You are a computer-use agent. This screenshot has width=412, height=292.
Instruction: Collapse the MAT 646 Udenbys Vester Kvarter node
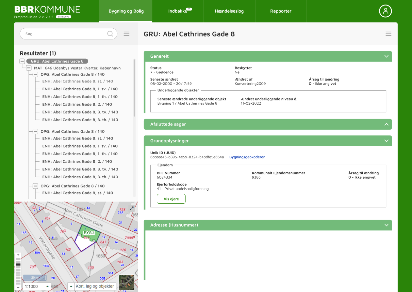pyautogui.click(x=29, y=68)
